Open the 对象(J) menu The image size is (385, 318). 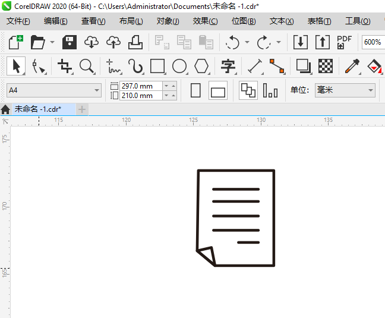168,21
